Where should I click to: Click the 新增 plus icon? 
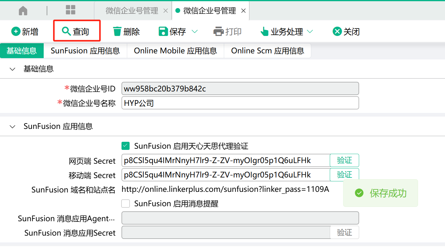(16, 31)
